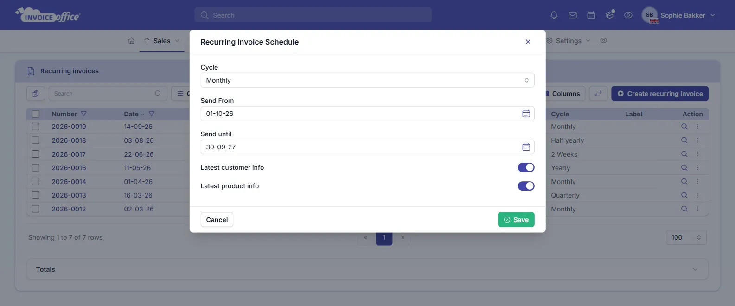Open more actions menu for 2026-0019 row

point(697,127)
